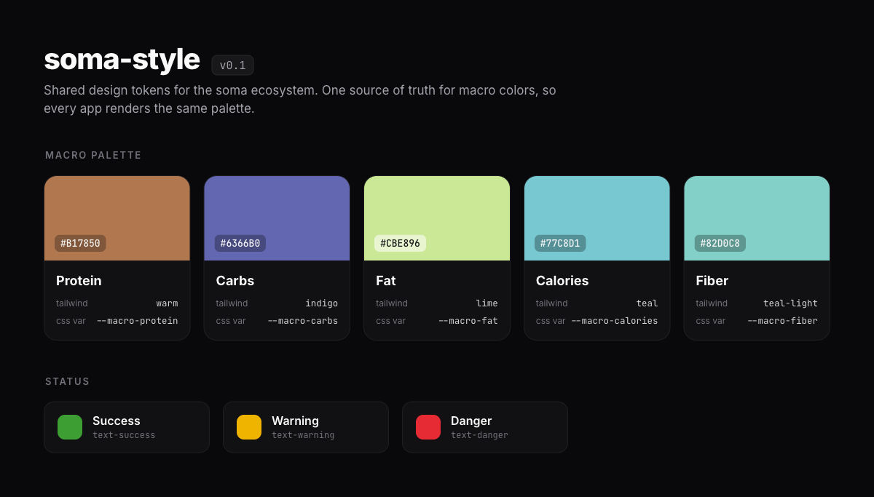Click the green Success status square
The image size is (874, 497).
[70, 427]
